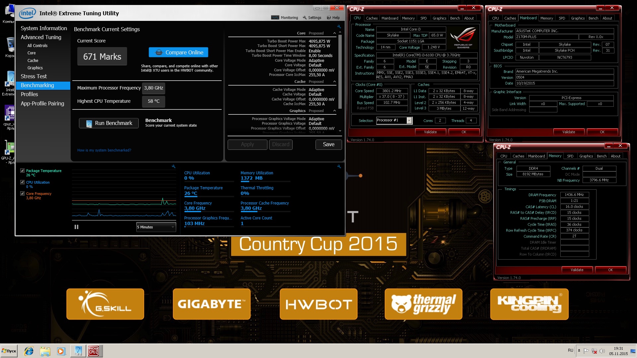This screenshot has width=637, height=358.
Task: Open the Monitoring view icon
Action: (x=275, y=18)
